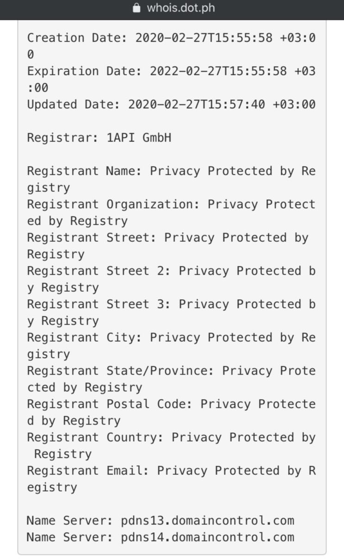Tap the Registrant Name line

tap(171, 179)
